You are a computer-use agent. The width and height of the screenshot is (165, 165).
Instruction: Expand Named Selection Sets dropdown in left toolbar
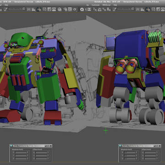click(x=17, y=9)
